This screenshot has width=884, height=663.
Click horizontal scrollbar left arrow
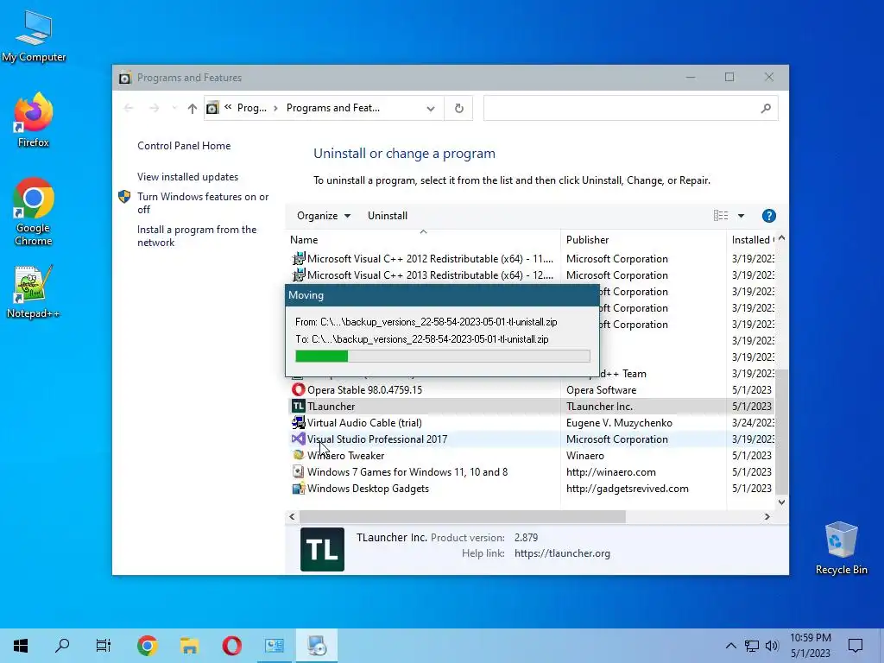pos(292,516)
